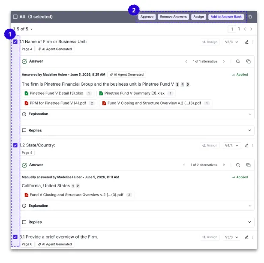Image resolution: width=264 pixels, height=263 pixels.
Task: Expand Explanation section of question 1.1
Action: (x=137, y=114)
